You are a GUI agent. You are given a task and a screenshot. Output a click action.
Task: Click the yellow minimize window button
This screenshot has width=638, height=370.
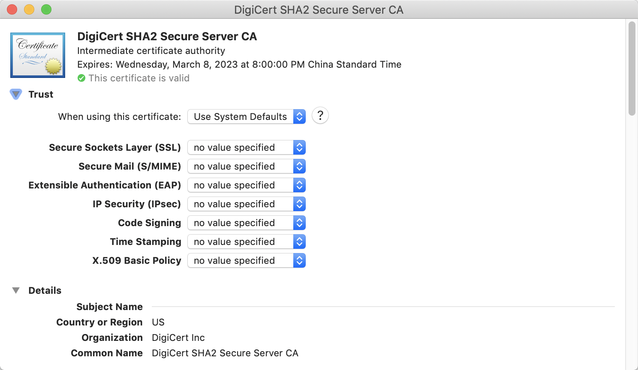29,9
